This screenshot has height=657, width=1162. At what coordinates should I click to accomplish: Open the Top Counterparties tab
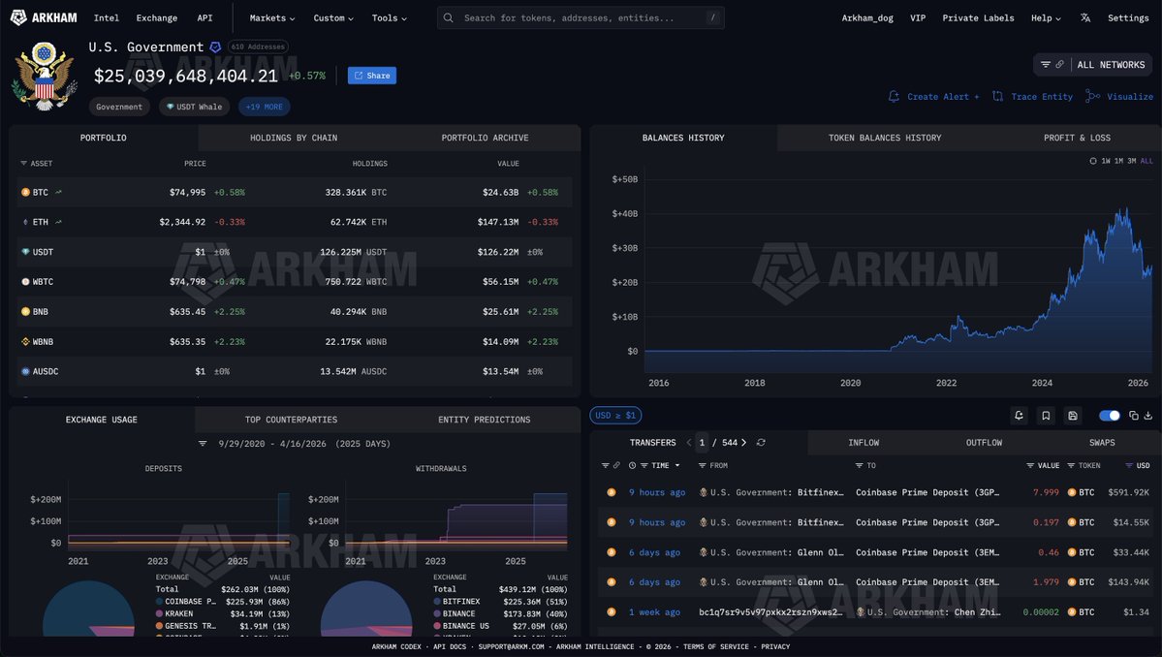(x=292, y=420)
